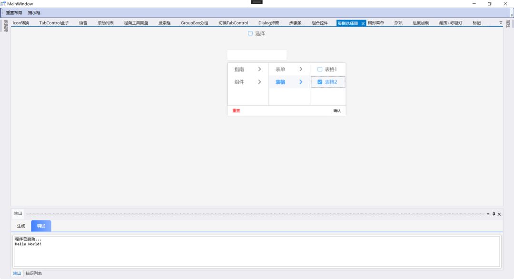
Task: Close the 级联选择器 tab with its X
Action: [x=363, y=23]
